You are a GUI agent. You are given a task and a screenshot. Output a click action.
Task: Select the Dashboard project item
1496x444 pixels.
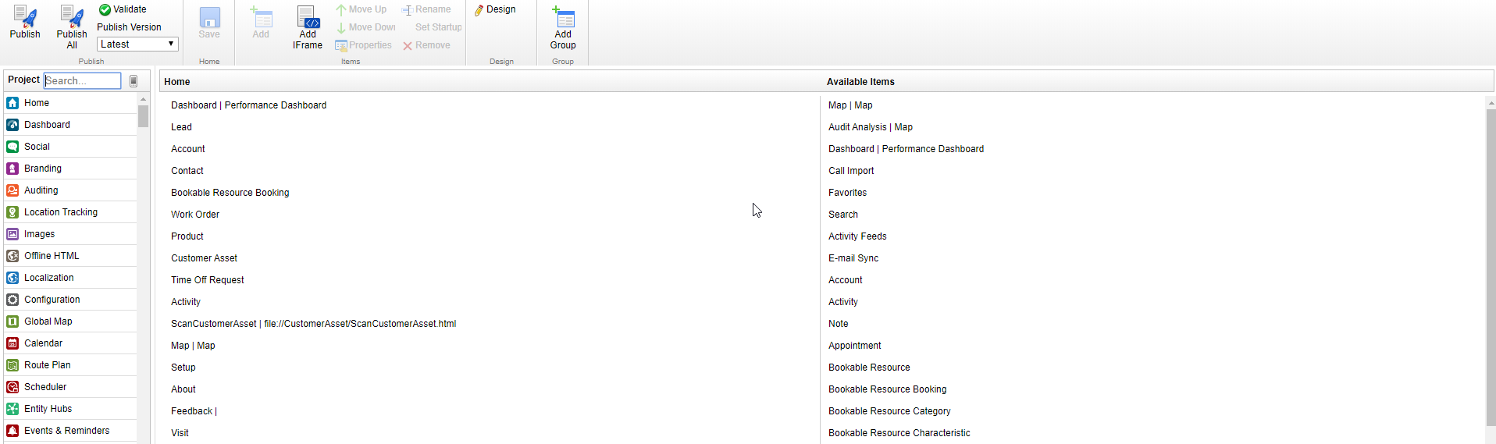pyautogui.click(x=47, y=125)
